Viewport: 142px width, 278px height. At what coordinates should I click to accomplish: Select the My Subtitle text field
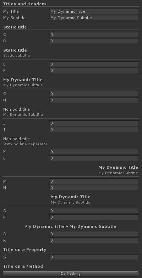click(94, 18)
